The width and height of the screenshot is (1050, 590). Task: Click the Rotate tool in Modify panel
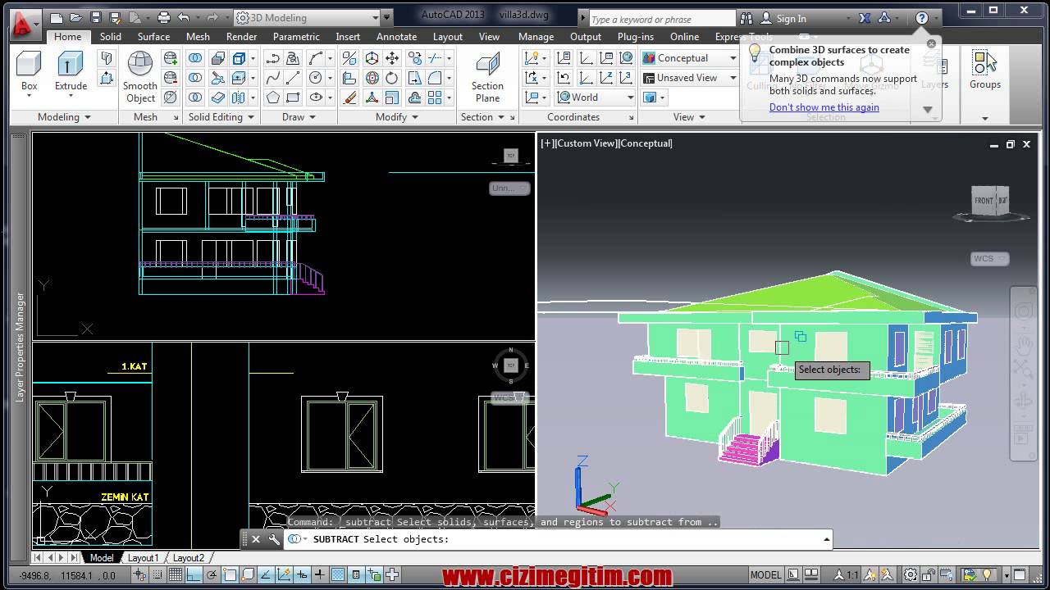(392, 78)
